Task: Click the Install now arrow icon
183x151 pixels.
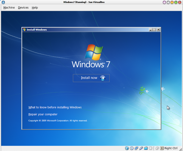Action: click(x=103, y=78)
